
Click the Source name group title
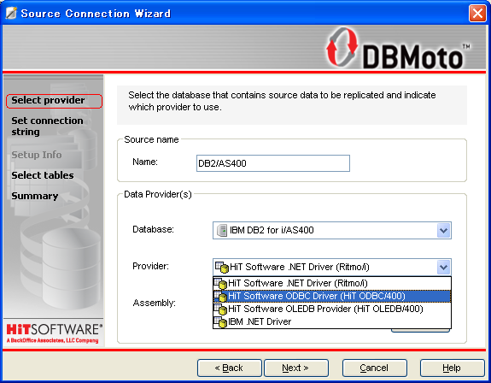pyautogui.click(x=151, y=139)
